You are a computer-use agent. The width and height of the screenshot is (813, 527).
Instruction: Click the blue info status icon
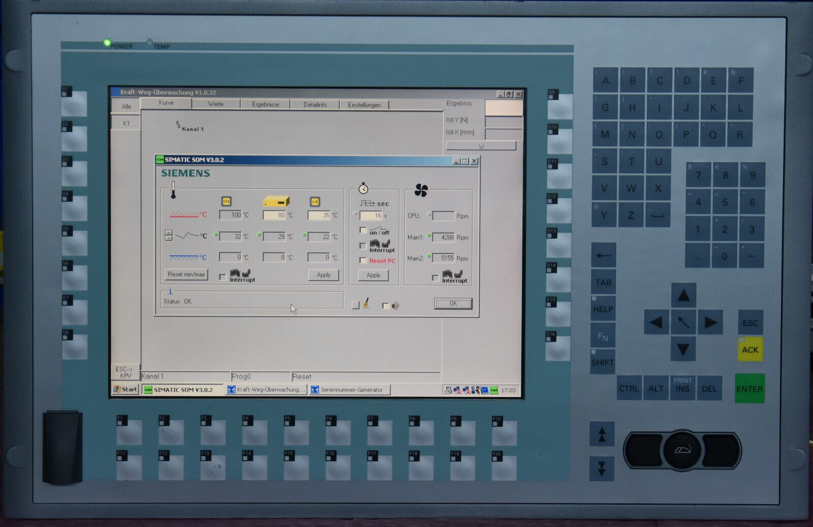(170, 291)
